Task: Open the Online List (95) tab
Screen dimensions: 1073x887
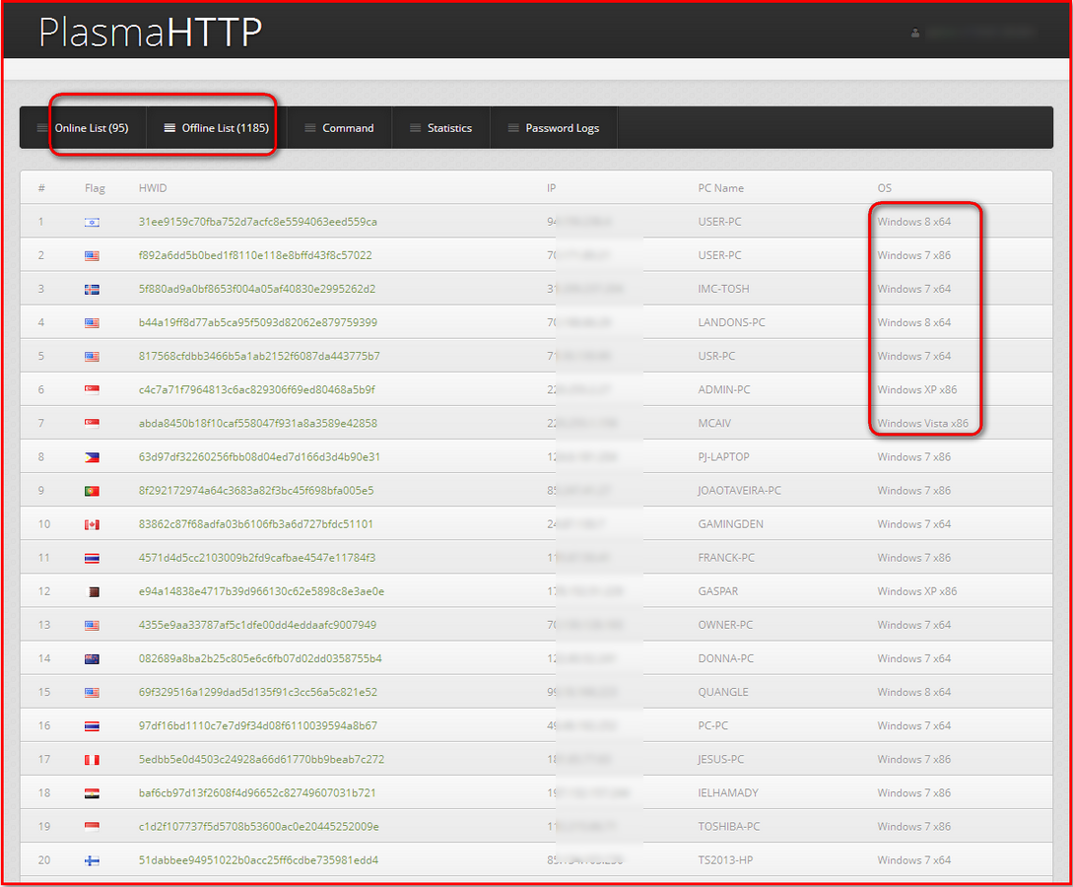Action: click(91, 128)
